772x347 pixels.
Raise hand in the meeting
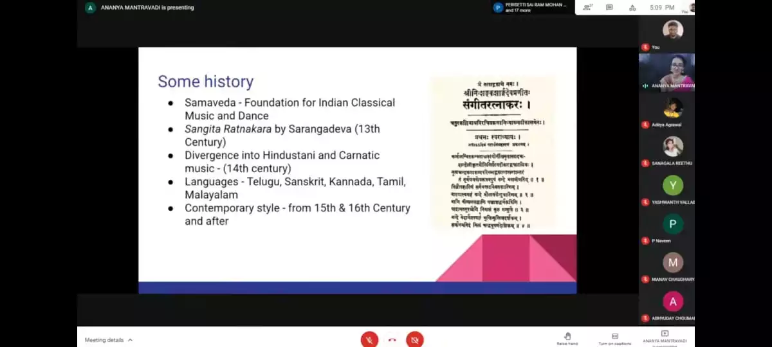(x=567, y=338)
